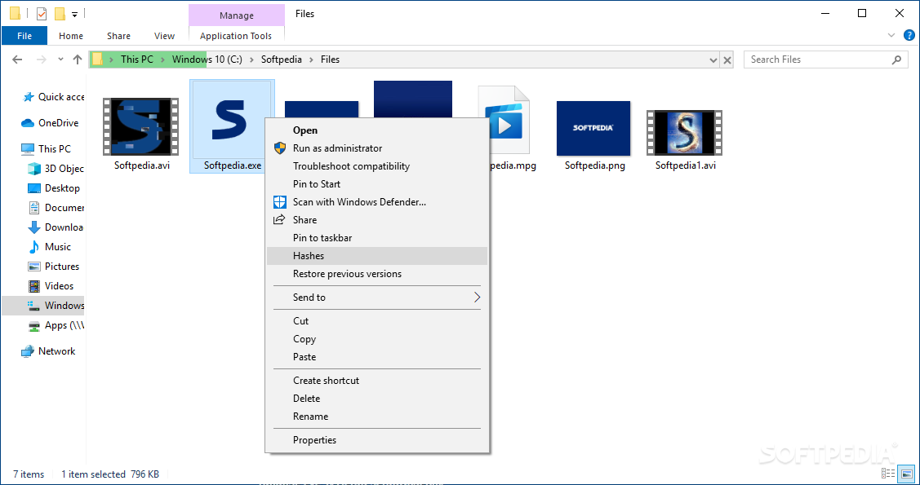The height and width of the screenshot is (485, 920).
Task: Open Desktop in the sidebar
Action: click(x=55, y=188)
